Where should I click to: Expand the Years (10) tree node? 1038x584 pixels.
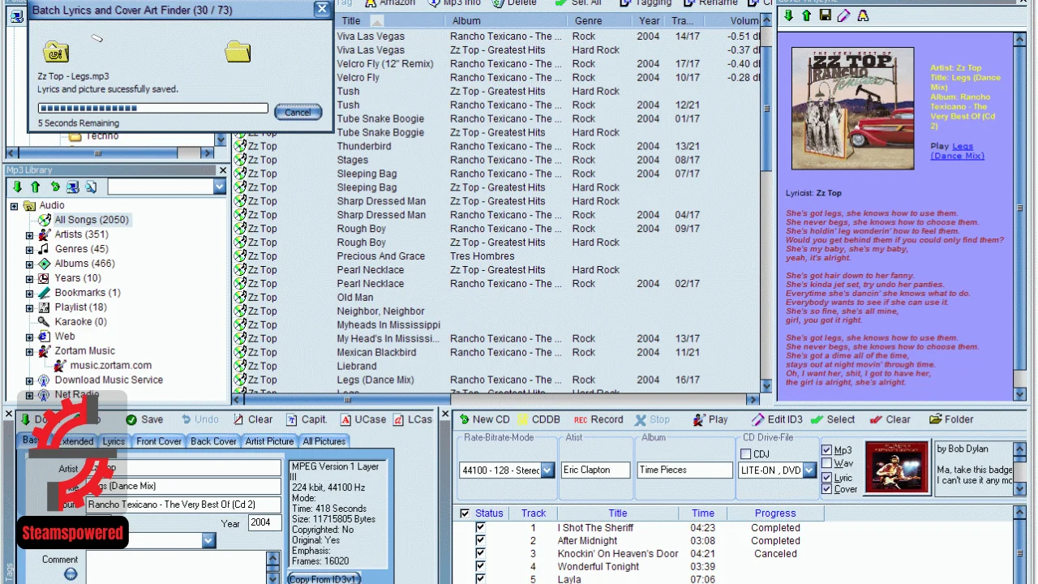[30, 279]
